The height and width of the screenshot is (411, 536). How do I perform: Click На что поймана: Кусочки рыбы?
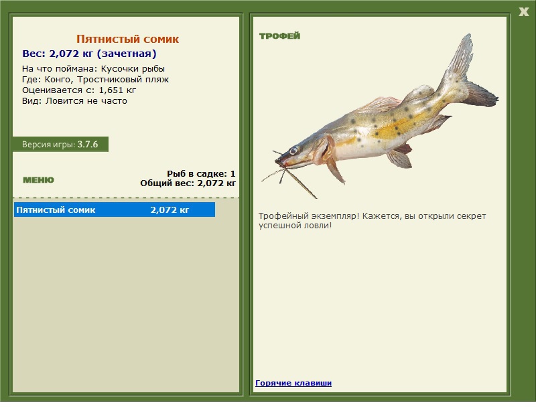click(x=93, y=69)
